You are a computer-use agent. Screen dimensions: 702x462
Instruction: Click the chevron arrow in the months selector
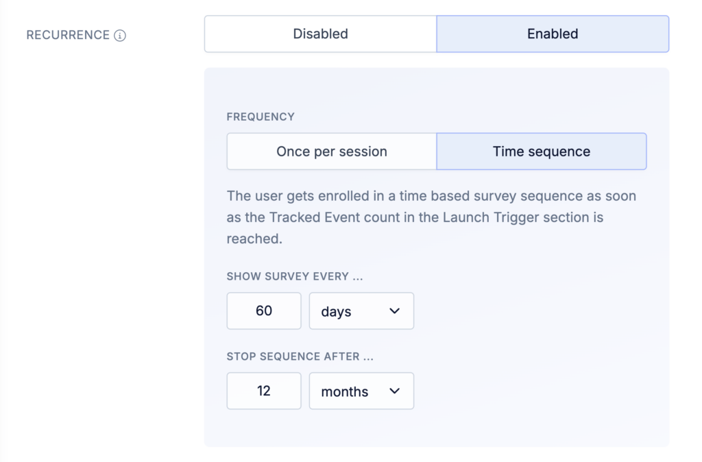point(394,391)
